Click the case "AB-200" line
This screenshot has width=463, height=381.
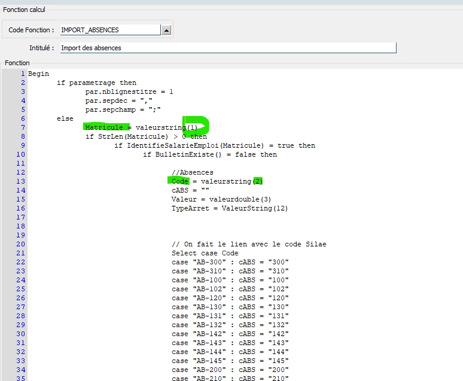point(230,370)
